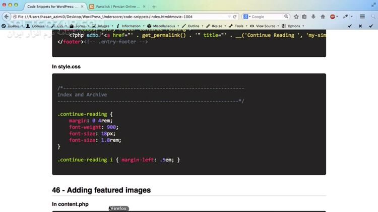The height and width of the screenshot is (212, 378).
Task: Click the Google search input field
Action: tap(266, 17)
